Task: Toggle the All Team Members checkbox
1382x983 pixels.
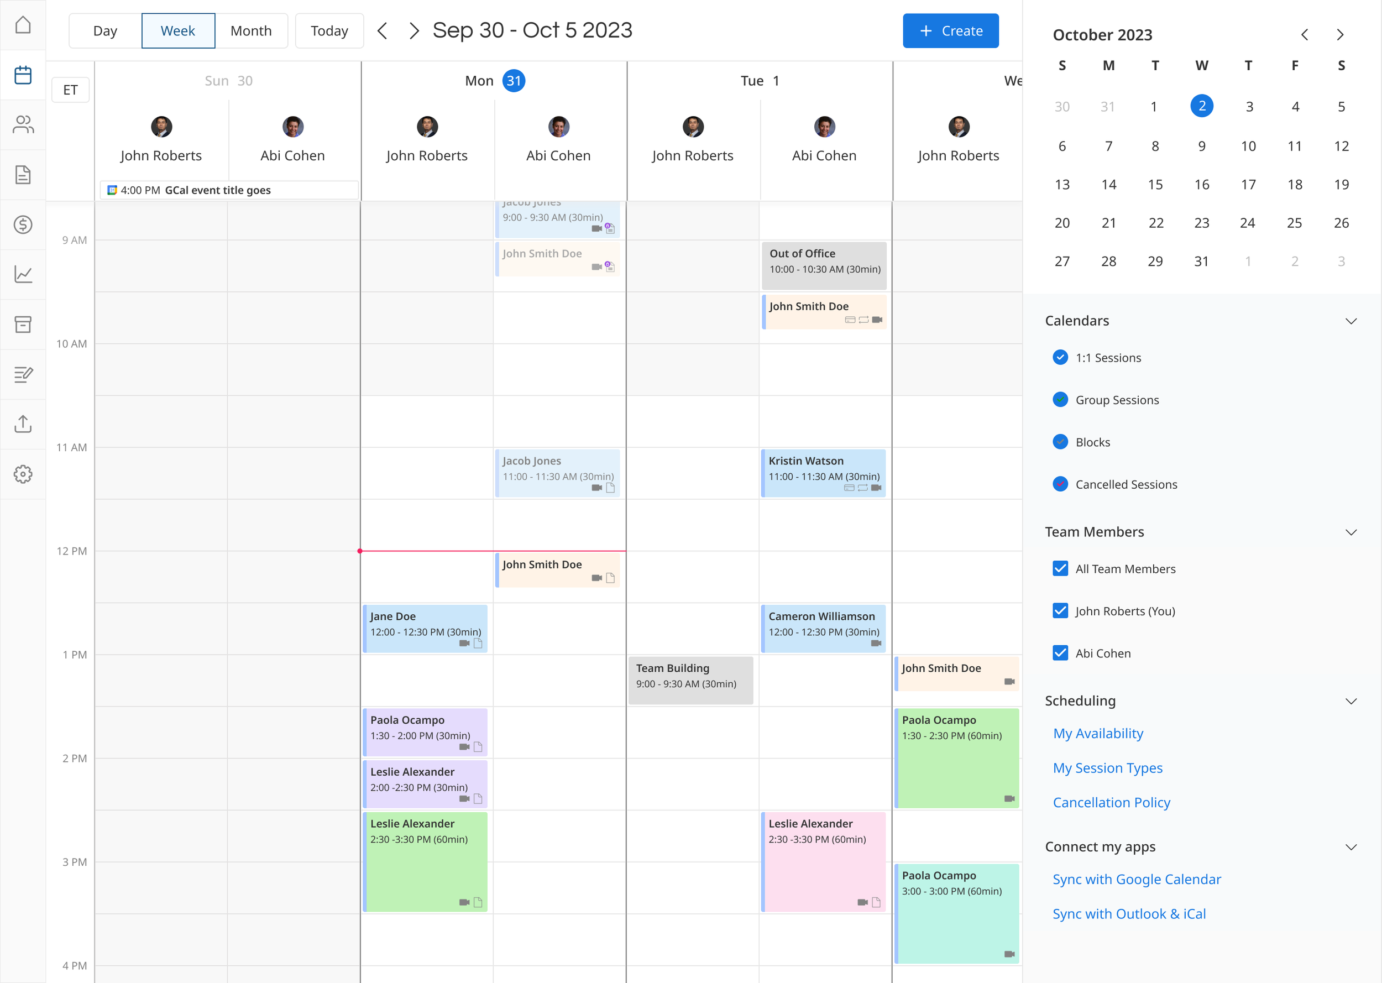Action: [1060, 568]
